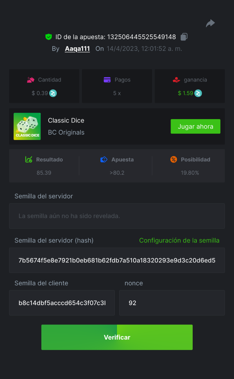This screenshot has width=234, height=379.
Task: Open Configuración de la semilla
Action: (x=179, y=240)
